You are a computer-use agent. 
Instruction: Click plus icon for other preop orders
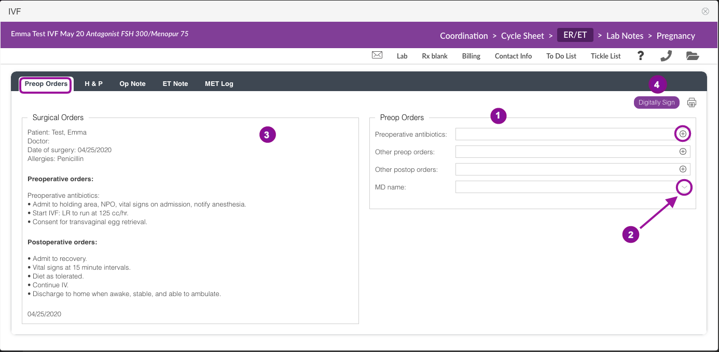tap(683, 152)
